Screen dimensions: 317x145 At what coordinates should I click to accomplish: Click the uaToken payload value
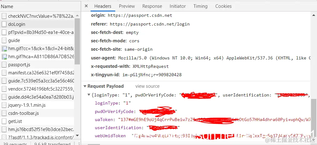point(214,119)
